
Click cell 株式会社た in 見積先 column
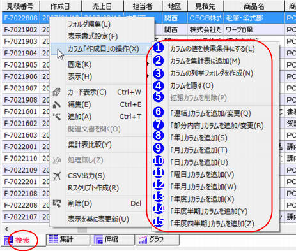206,30
